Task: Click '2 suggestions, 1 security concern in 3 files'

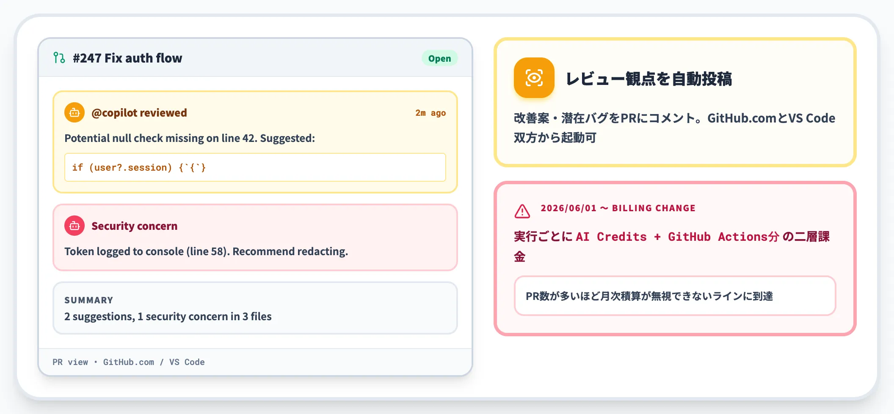Action: (x=168, y=316)
